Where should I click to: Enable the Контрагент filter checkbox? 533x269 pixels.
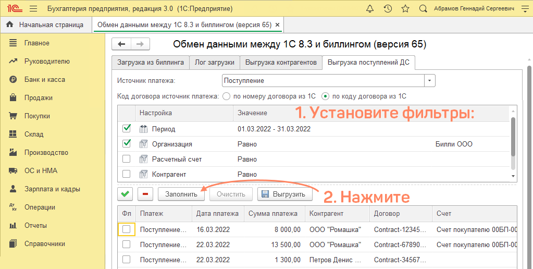tap(126, 174)
